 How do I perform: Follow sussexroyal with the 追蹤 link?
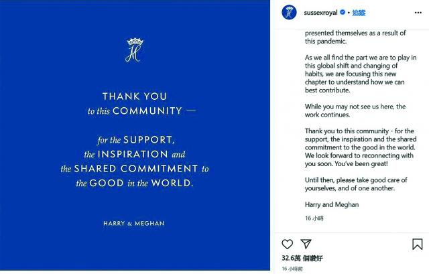(x=359, y=13)
